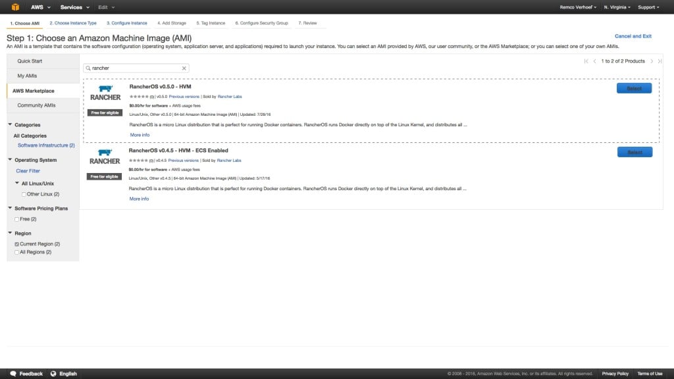Go to first page of products
This screenshot has height=379, width=674.
(586, 61)
